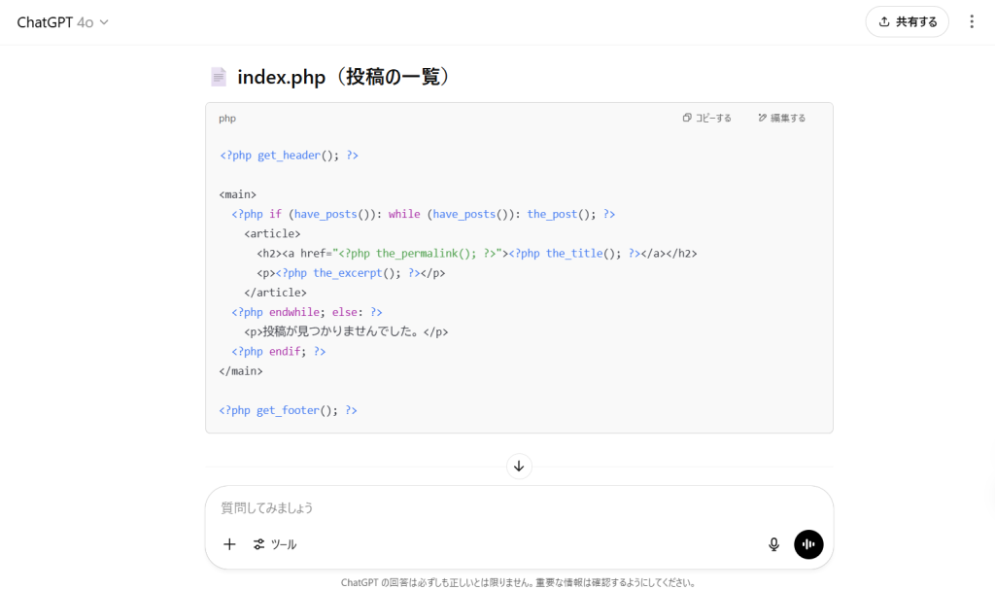
Task: Click the 共有する share button
Action: pyautogui.click(x=907, y=21)
